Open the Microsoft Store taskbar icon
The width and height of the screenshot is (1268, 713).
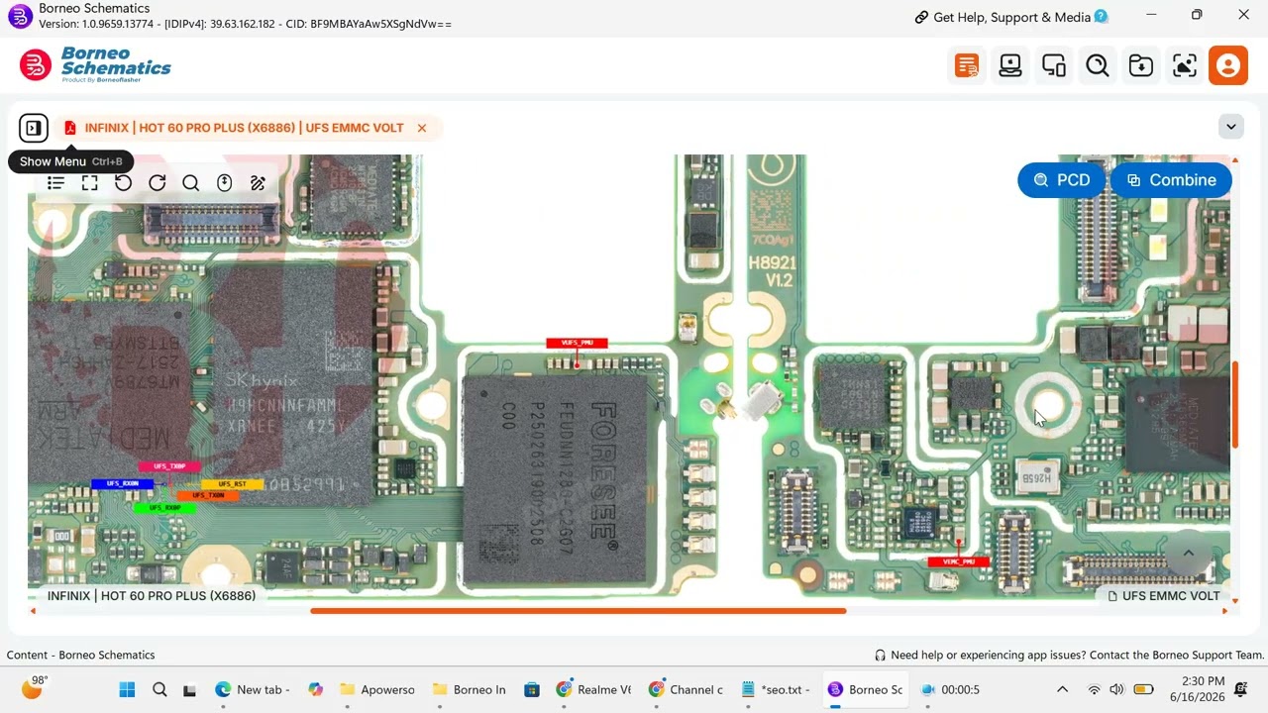532,689
